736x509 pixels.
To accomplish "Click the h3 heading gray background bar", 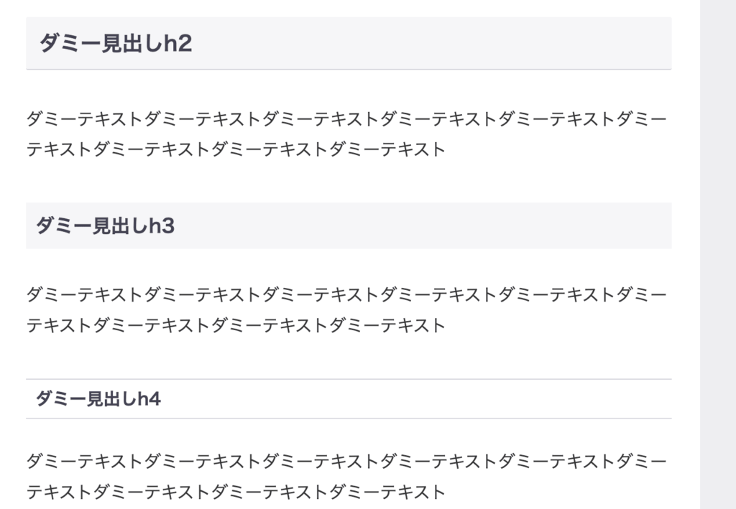I will click(x=349, y=225).
